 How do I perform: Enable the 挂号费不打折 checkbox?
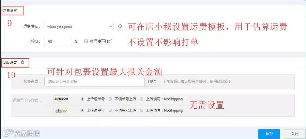point(86,41)
